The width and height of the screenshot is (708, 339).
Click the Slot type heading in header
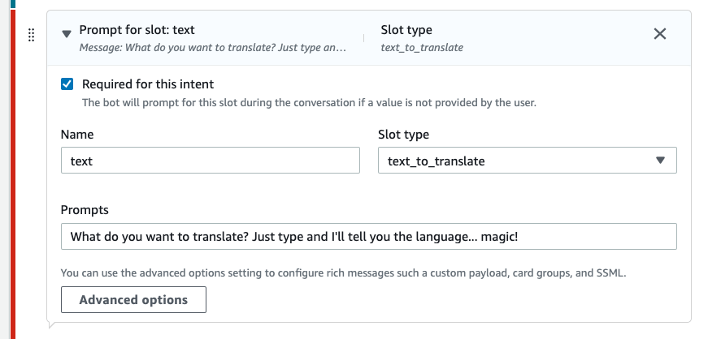pyautogui.click(x=406, y=30)
